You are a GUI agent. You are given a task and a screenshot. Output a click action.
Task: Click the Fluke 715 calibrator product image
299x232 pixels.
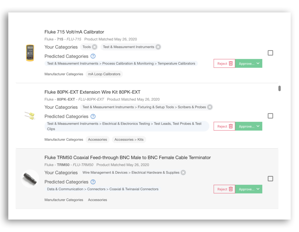pos(30,53)
